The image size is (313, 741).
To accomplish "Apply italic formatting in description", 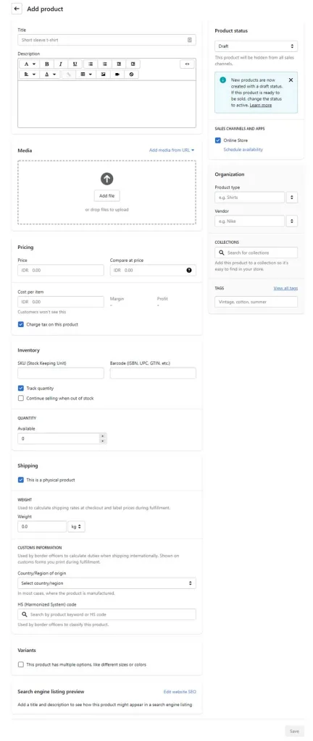I will click(61, 64).
